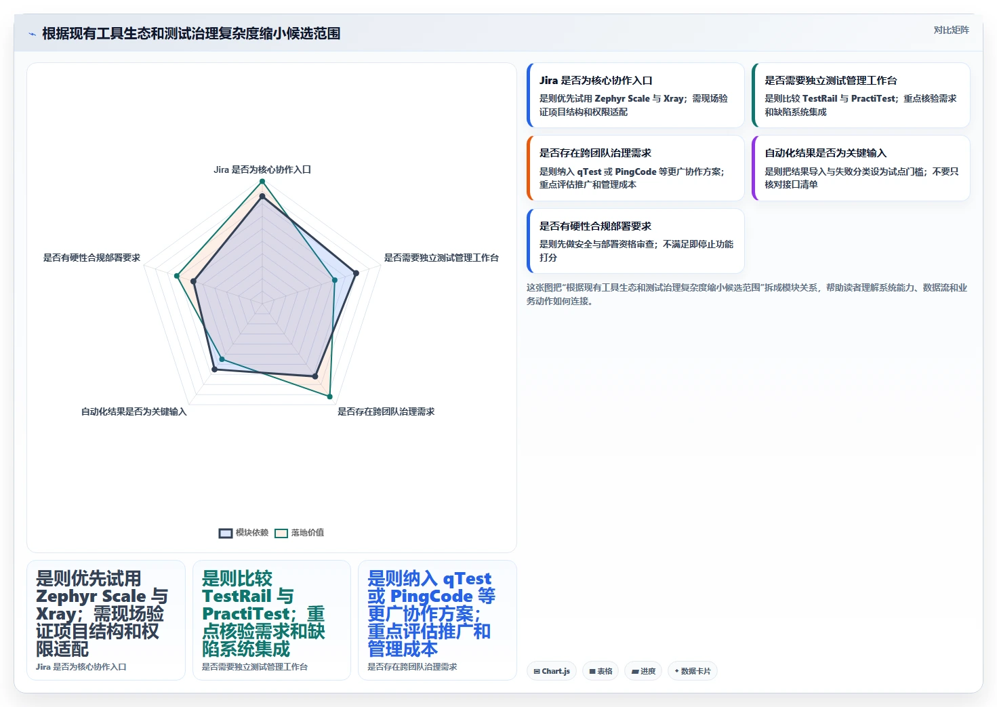
Task: Click the radar axis label 是否需要独立测试管理工作台
Action: point(441,258)
